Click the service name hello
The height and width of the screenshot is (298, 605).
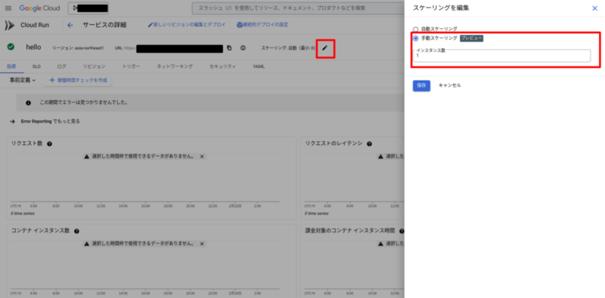pyautogui.click(x=33, y=47)
